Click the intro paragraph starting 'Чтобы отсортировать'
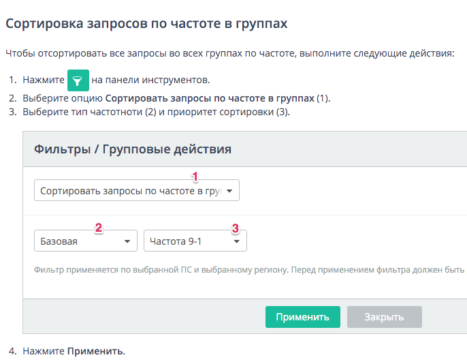This screenshot has width=467, height=364. click(x=229, y=52)
